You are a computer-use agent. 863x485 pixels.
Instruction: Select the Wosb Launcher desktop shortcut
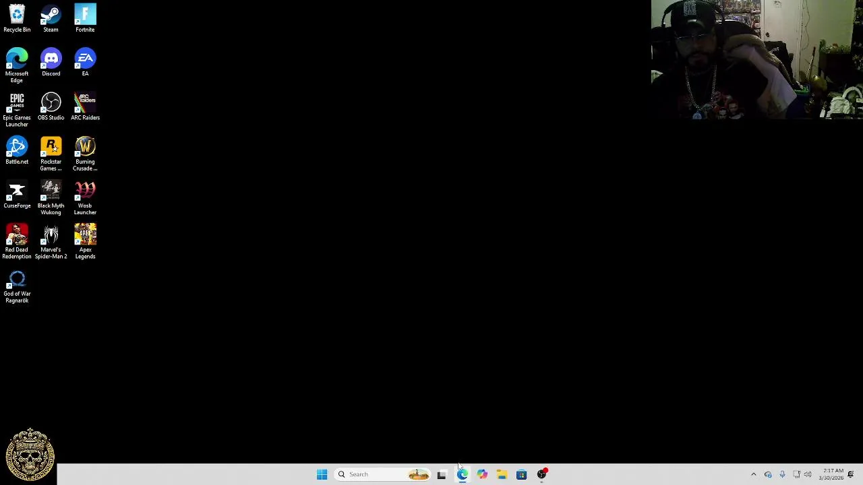point(85,197)
